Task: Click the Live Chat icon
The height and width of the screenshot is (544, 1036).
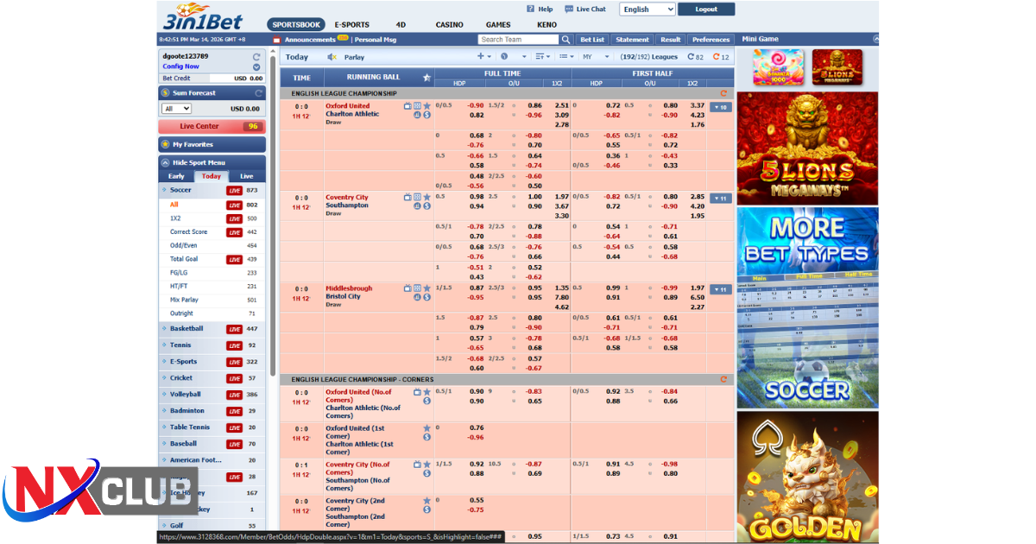Action: [x=569, y=9]
